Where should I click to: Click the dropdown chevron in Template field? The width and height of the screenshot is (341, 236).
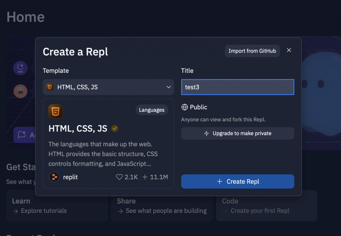point(169,87)
